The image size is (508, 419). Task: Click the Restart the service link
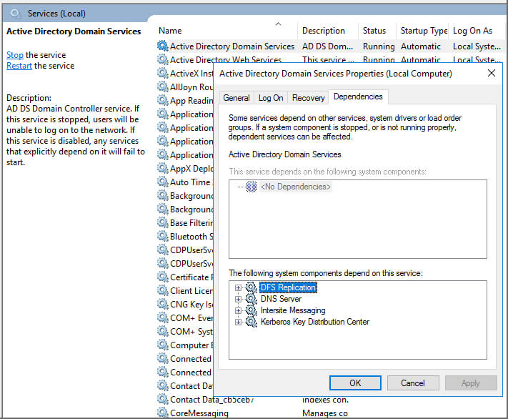[x=19, y=66]
